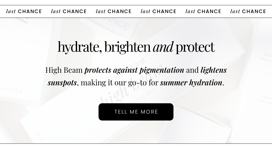Open the fourth last CHANCE banner item
This screenshot has height=146, width=272.
[158, 11]
